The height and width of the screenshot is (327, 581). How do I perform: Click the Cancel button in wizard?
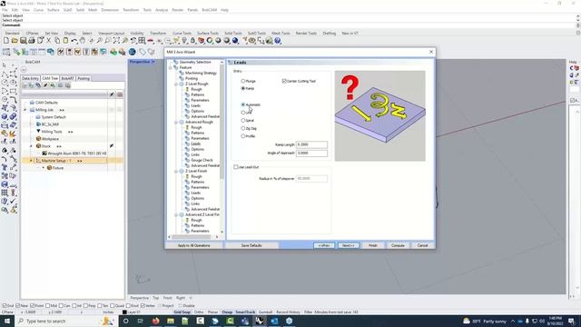(422, 245)
